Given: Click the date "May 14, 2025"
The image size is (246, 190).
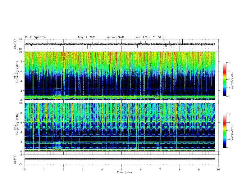Looking at the screenshot, I should 87,37.
